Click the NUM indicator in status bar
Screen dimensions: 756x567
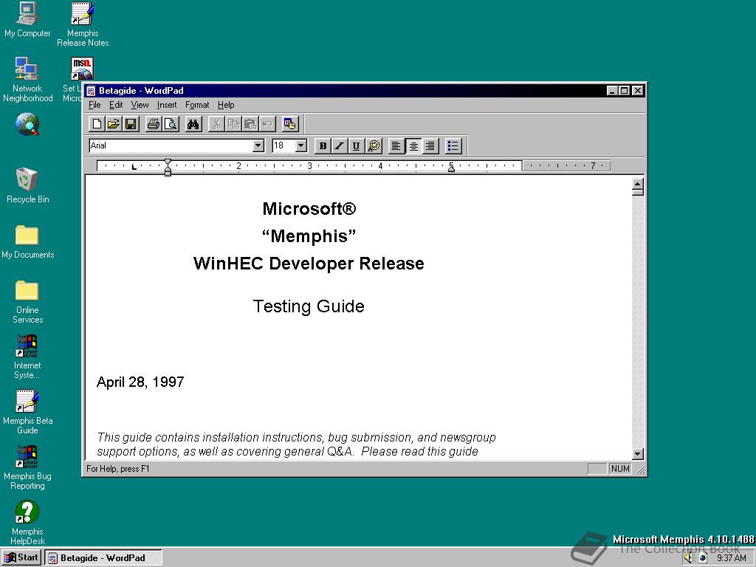pyautogui.click(x=620, y=469)
